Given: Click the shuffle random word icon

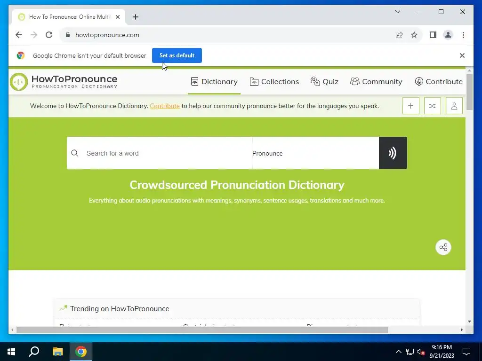Looking at the screenshot, I should [x=432, y=106].
